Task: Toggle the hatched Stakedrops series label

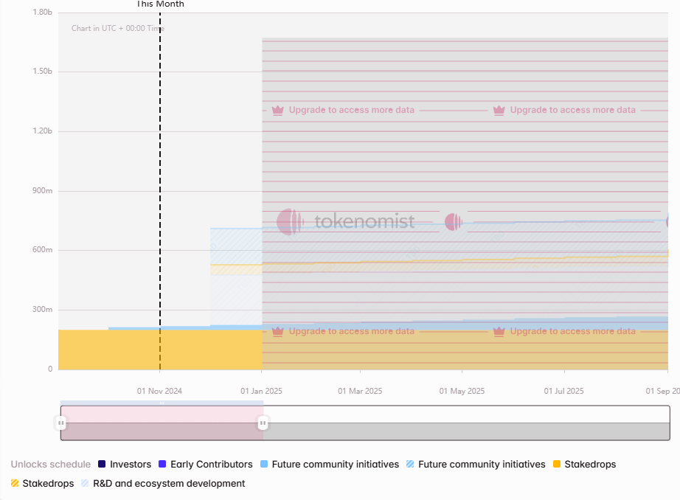Action: pyautogui.click(x=48, y=484)
